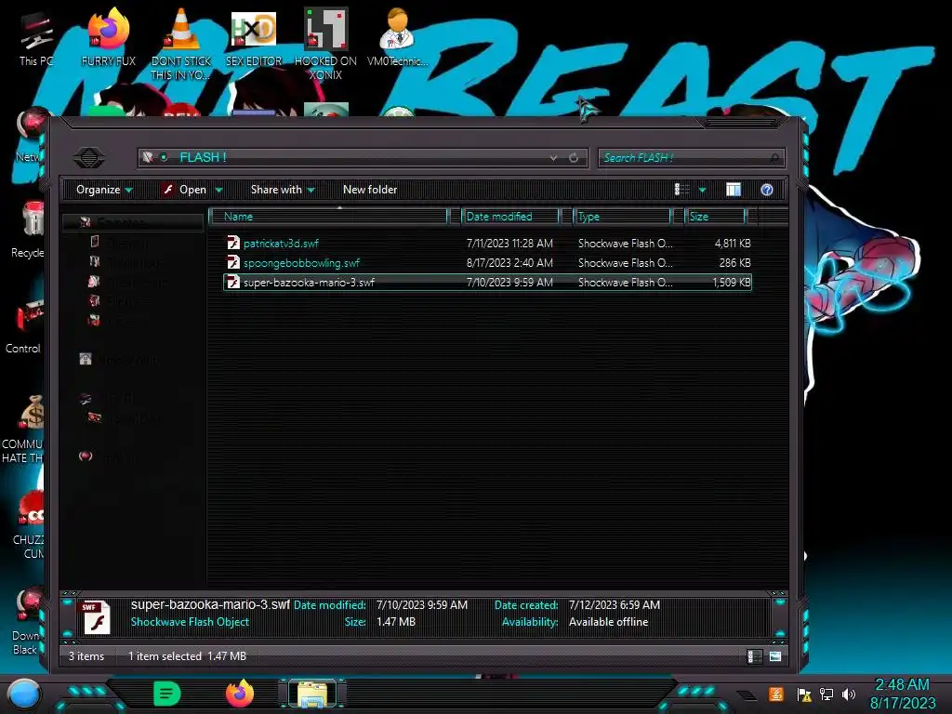The height and width of the screenshot is (714, 952).
Task: Sort files by Date modified column
Action: (510, 216)
